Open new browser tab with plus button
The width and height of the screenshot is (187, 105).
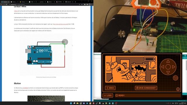75,2
